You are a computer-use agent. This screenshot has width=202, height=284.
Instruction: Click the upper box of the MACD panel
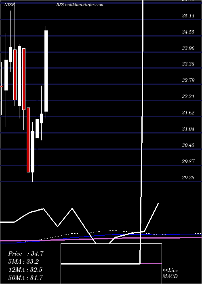click(111, 254)
